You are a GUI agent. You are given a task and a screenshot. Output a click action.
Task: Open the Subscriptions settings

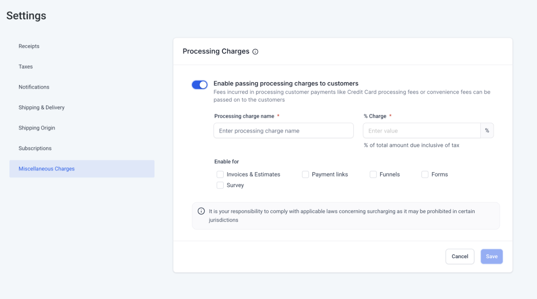point(35,148)
